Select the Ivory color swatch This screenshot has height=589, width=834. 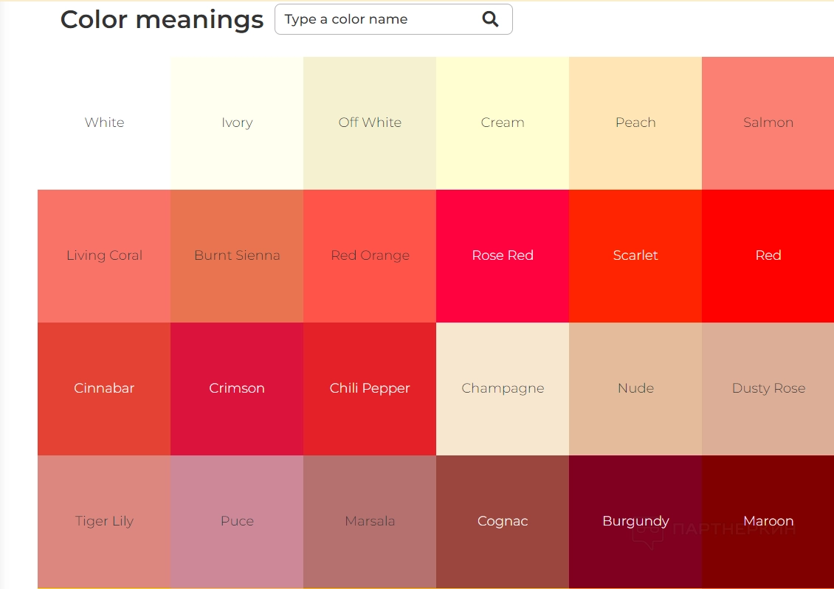(237, 123)
